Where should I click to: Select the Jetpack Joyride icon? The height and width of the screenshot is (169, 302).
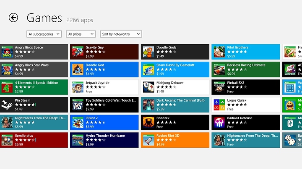point(78,87)
